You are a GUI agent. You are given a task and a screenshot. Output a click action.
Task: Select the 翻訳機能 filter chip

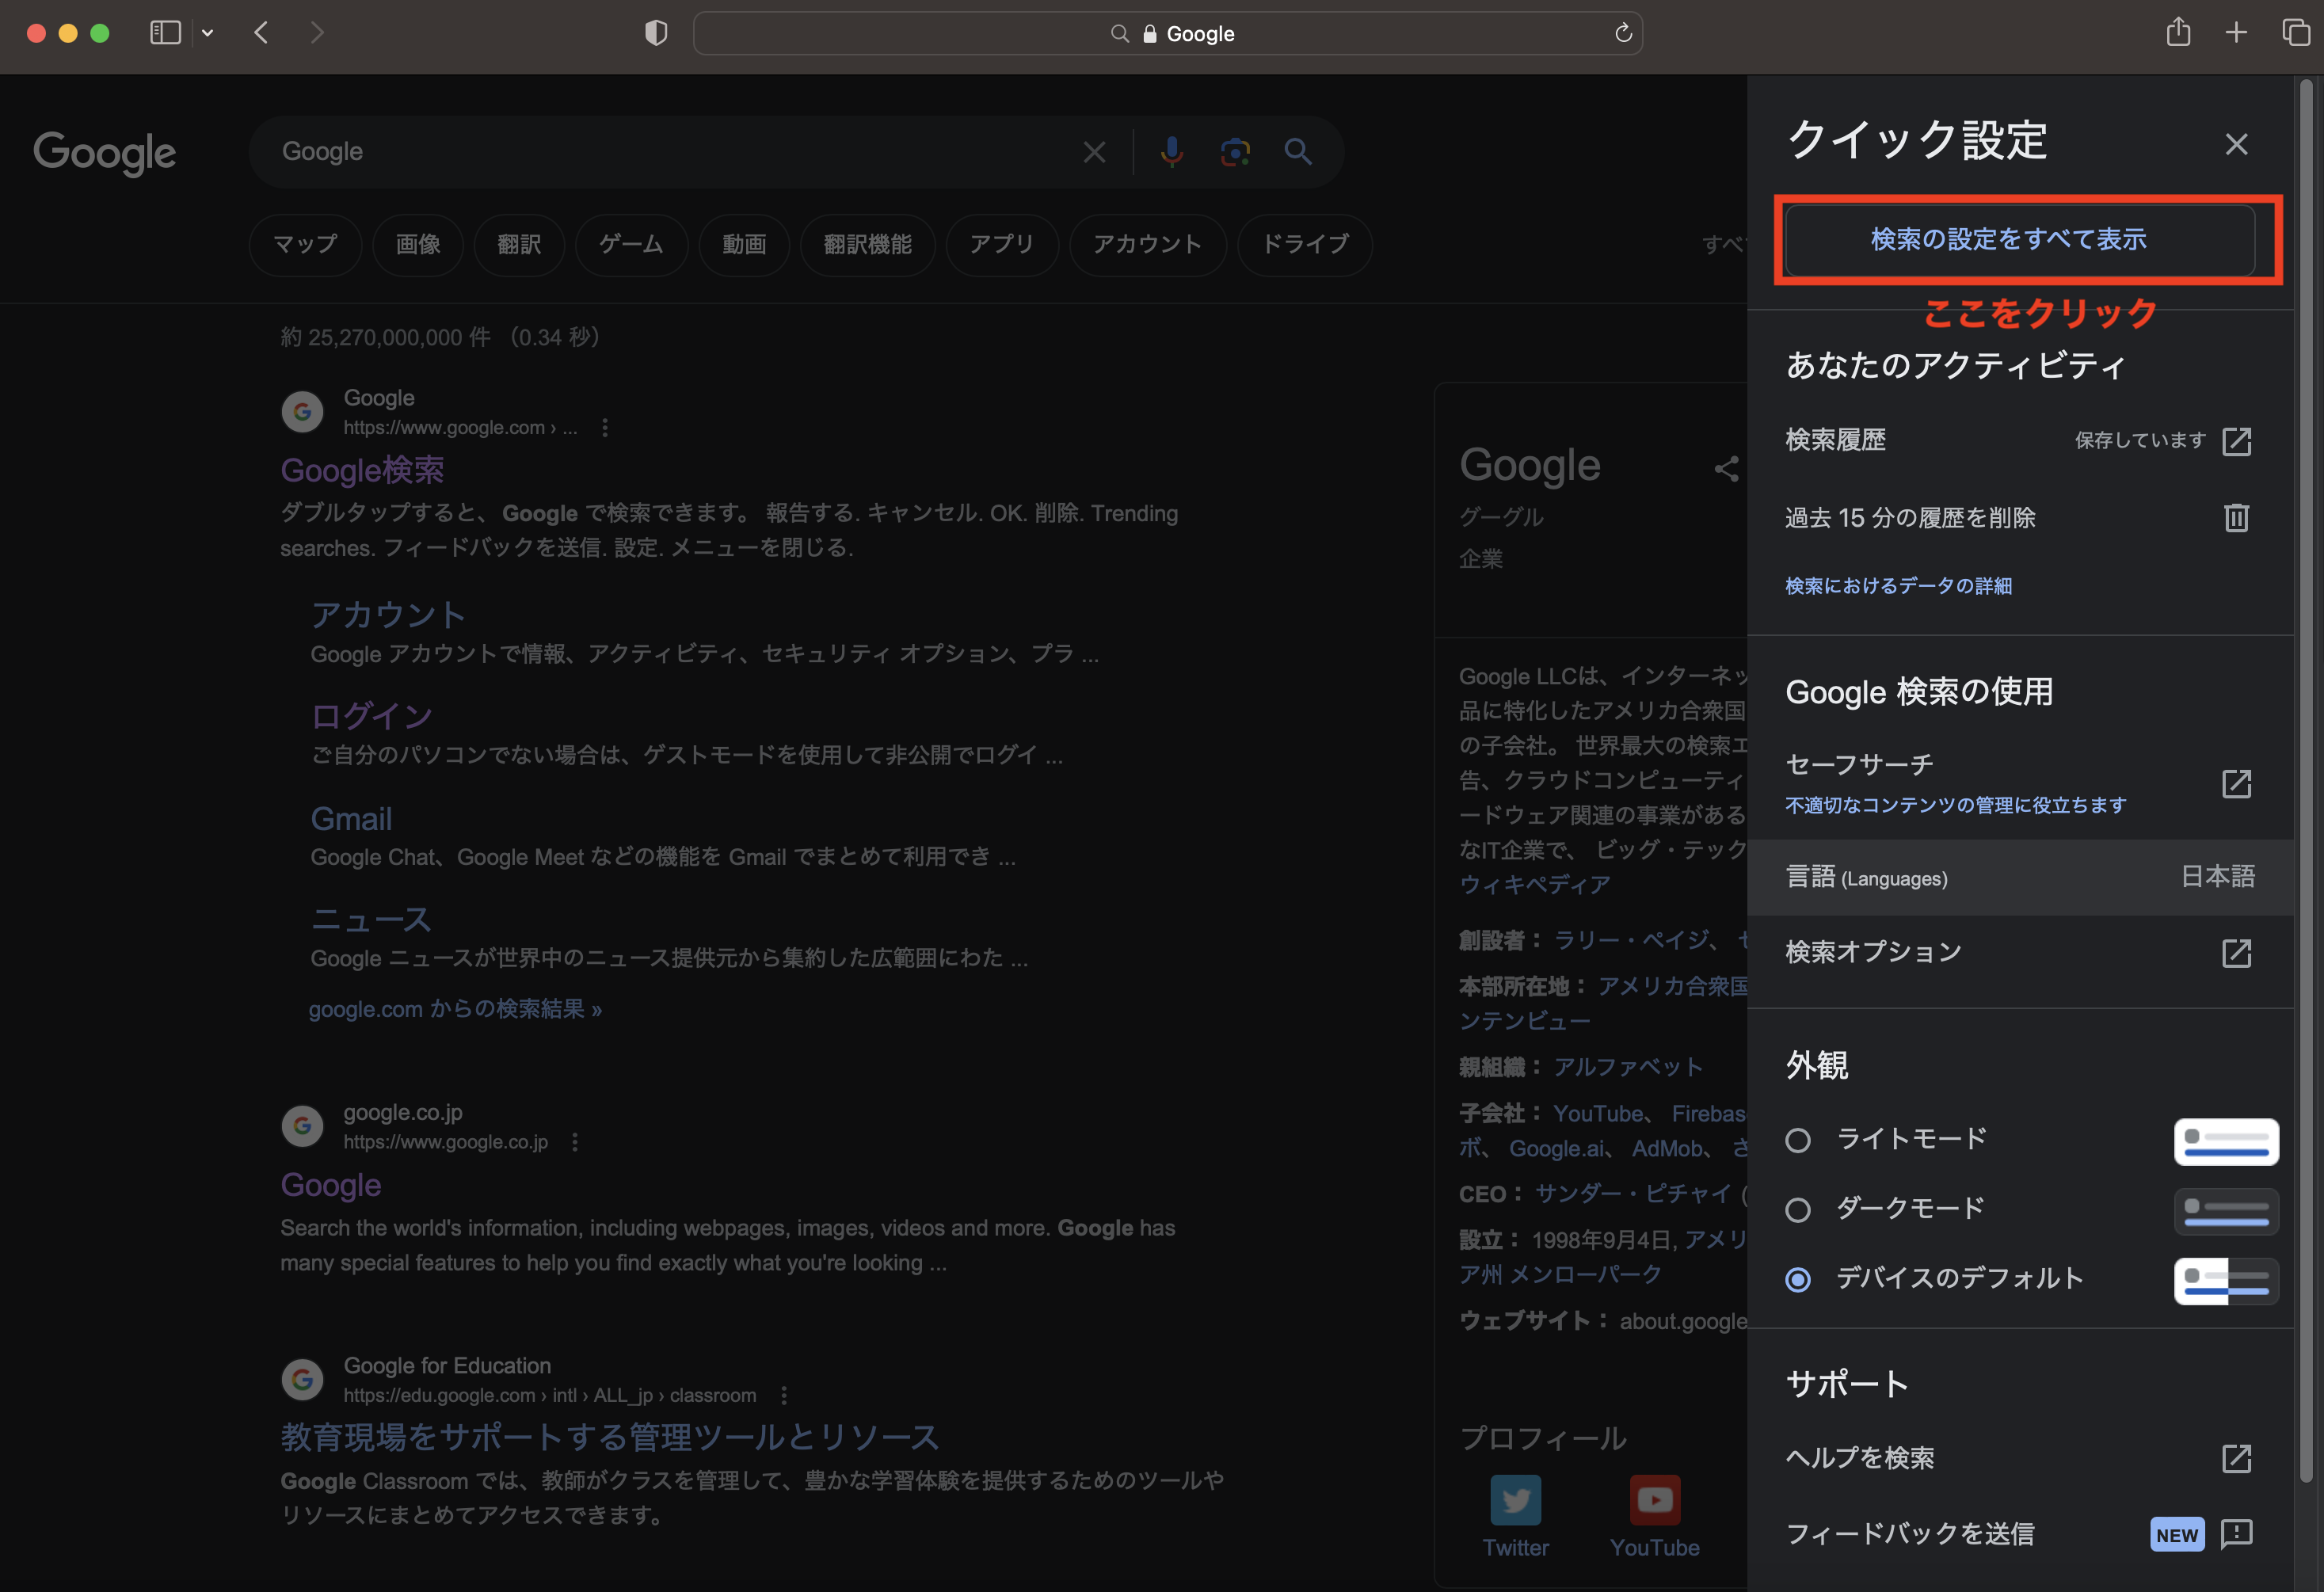click(867, 244)
